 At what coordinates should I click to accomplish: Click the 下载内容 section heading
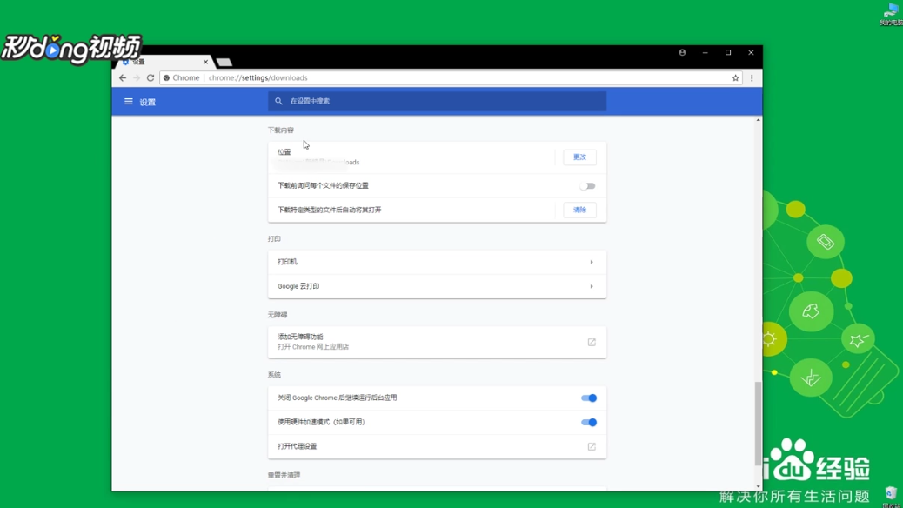point(280,130)
